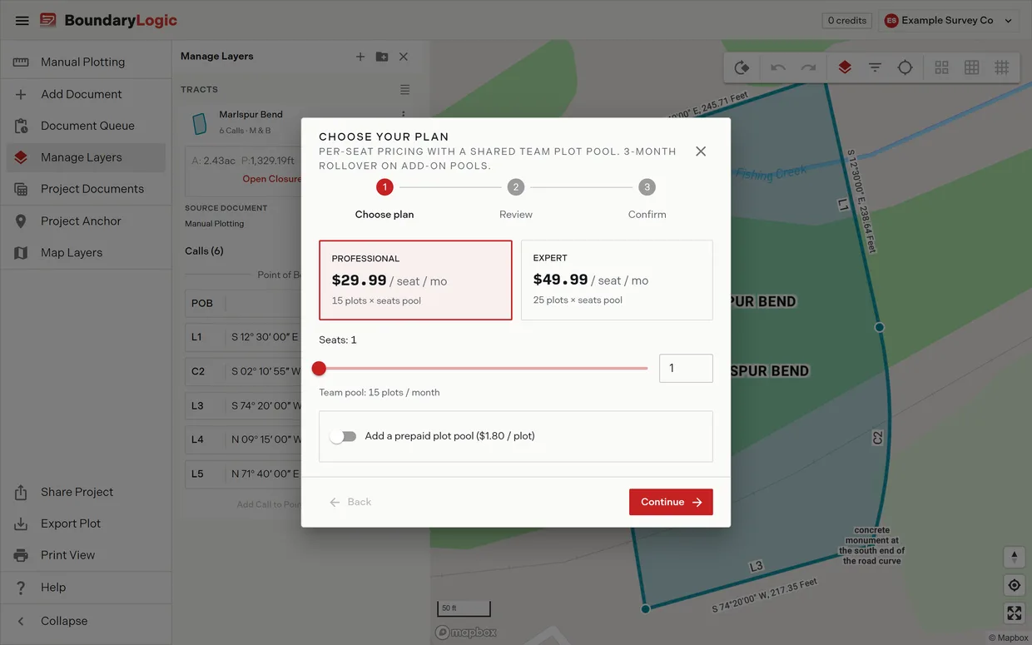The height and width of the screenshot is (645, 1032).
Task: Open Map Layers in sidebar
Action: (x=86, y=252)
